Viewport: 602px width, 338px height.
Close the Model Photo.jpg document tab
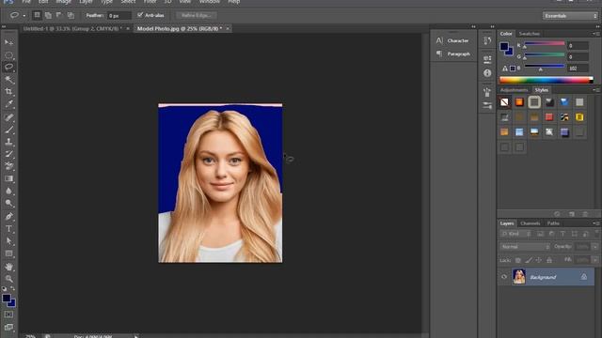pyautogui.click(x=228, y=29)
